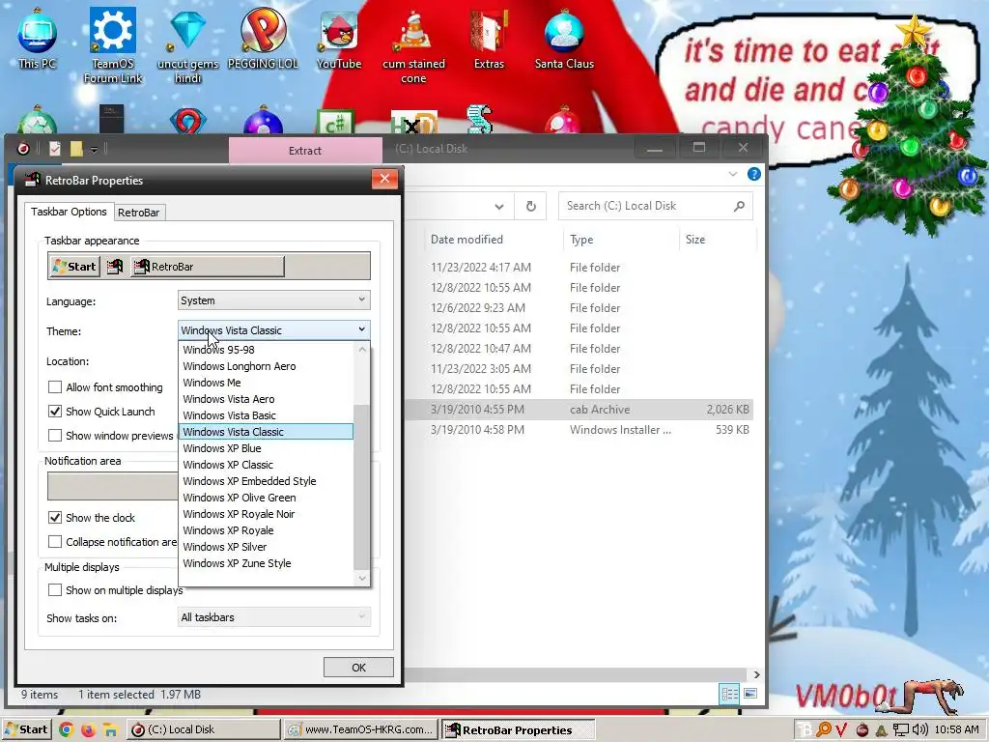
Task: Select Windows XP Classic theme
Action: coord(266,465)
